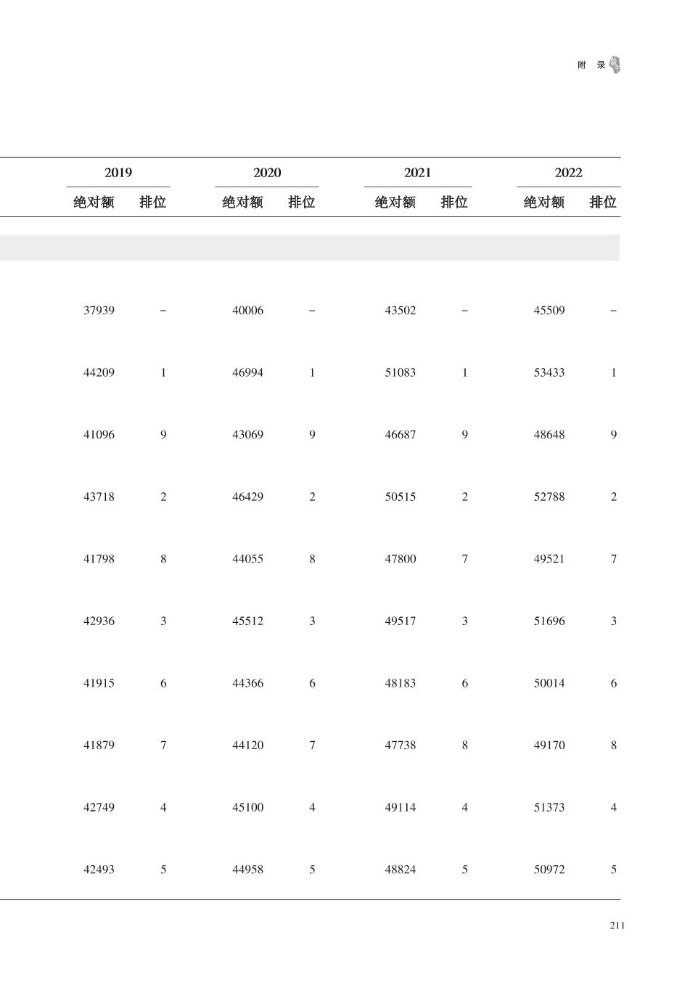
Task: Select the value 49517
Action: coord(401,621)
